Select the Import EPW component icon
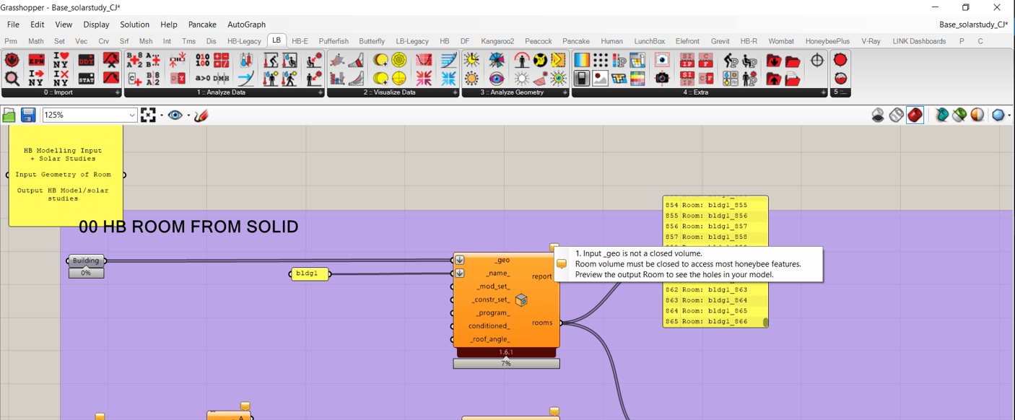 tap(36, 60)
